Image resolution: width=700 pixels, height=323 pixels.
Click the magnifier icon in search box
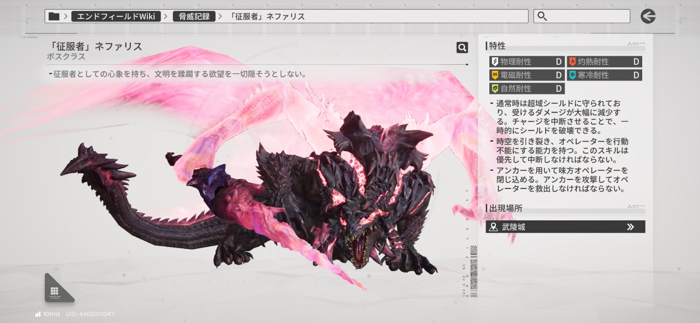(x=542, y=16)
